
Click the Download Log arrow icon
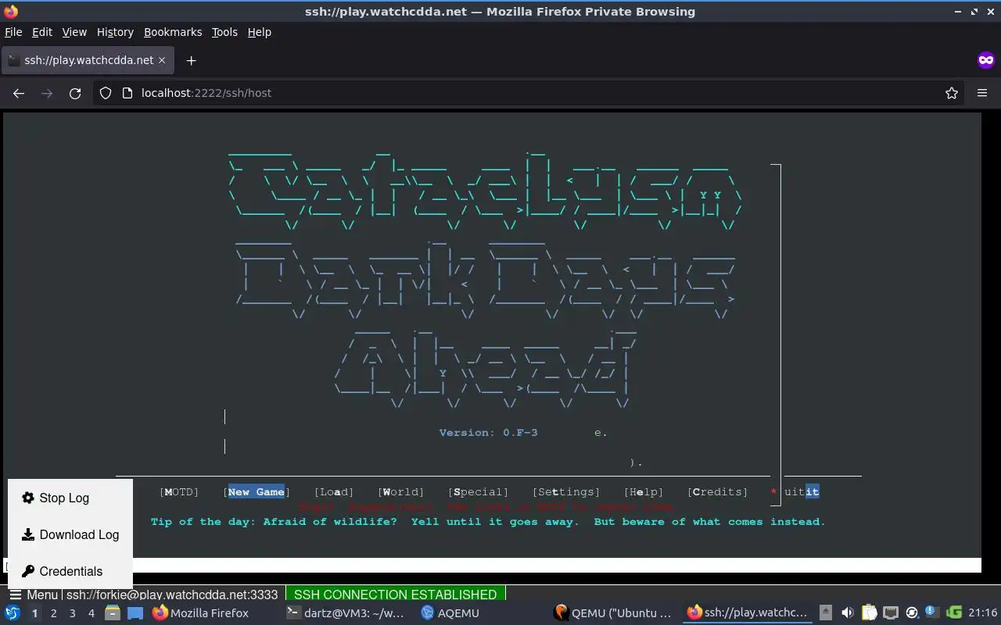click(28, 534)
